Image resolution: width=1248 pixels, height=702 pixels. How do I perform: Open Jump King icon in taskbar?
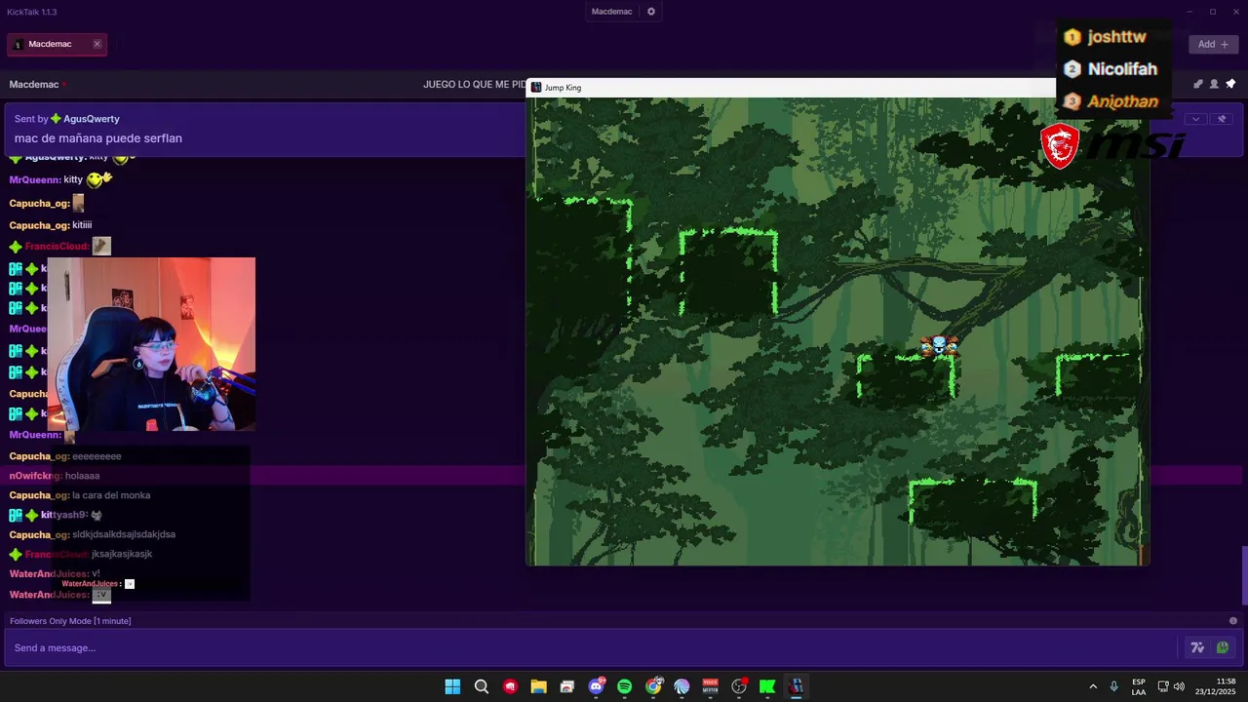point(797,686)
